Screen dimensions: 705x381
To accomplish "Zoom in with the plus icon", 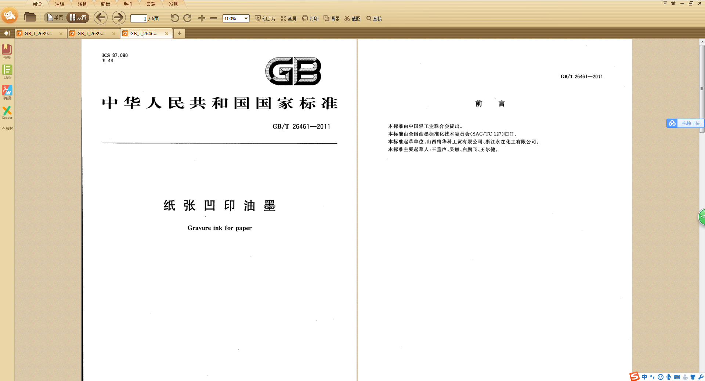I will [x=202, y=18].
